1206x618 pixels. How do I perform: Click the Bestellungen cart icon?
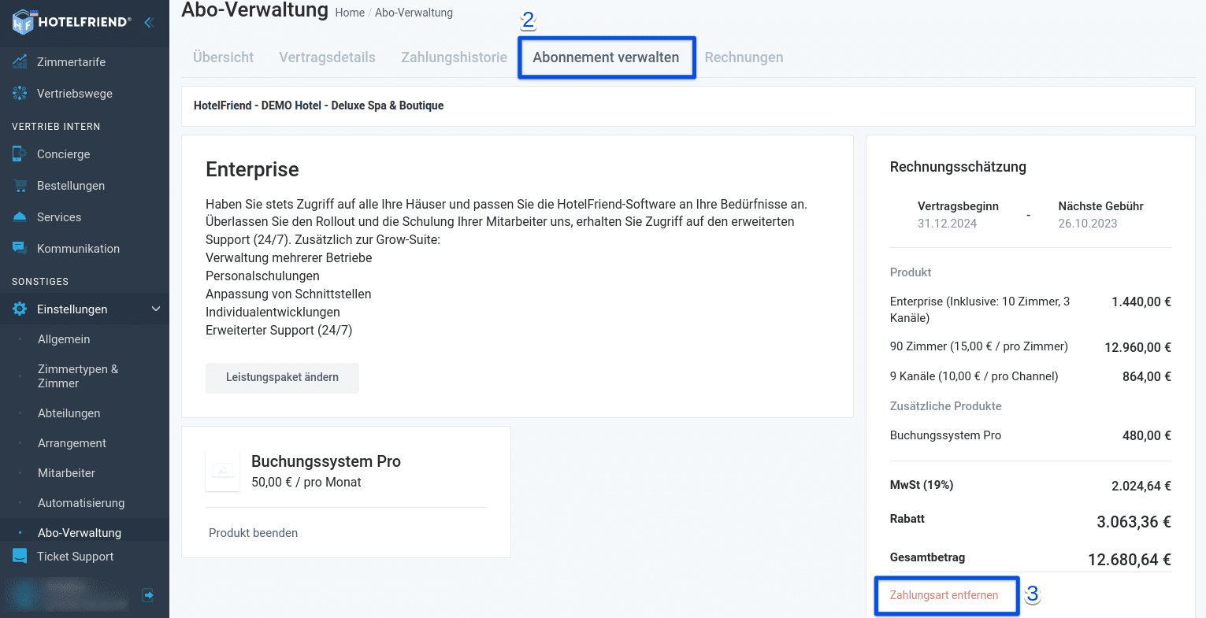click(x=20, y=185)
